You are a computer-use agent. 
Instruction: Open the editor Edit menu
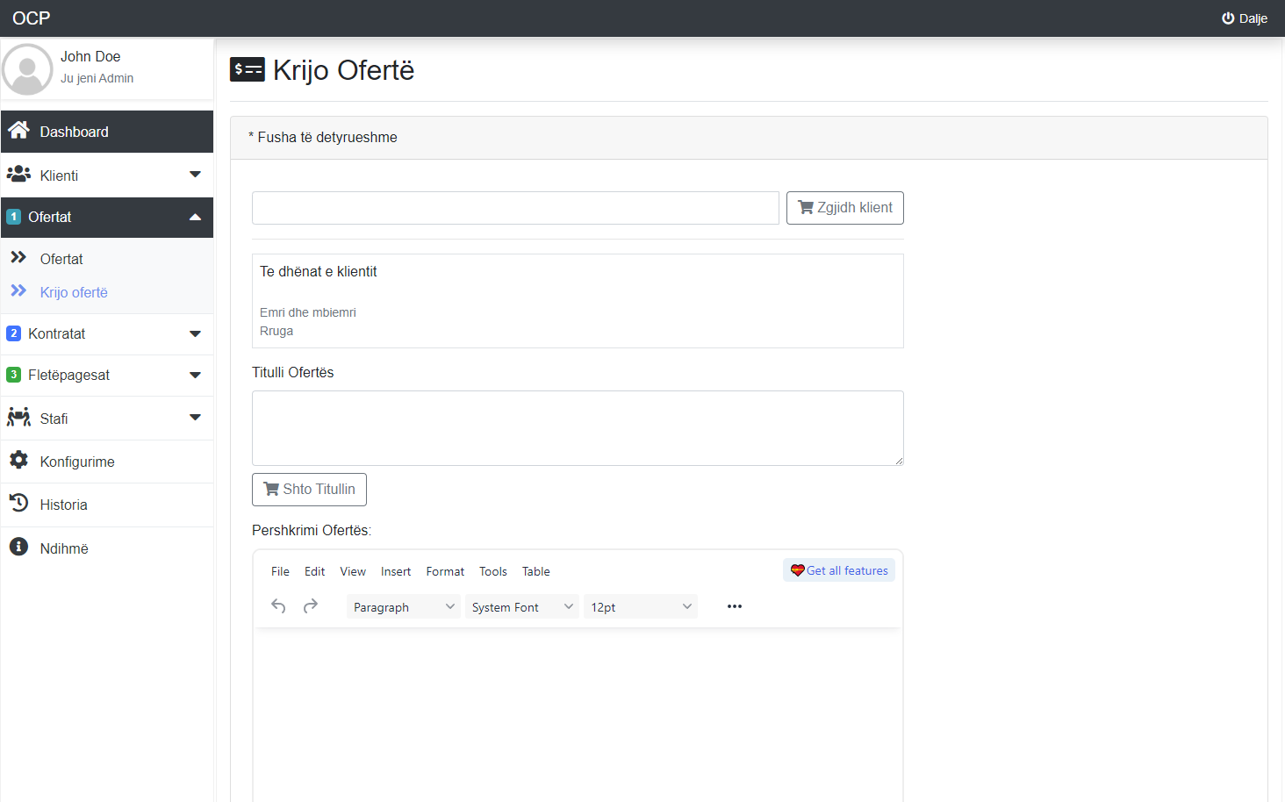314,571
